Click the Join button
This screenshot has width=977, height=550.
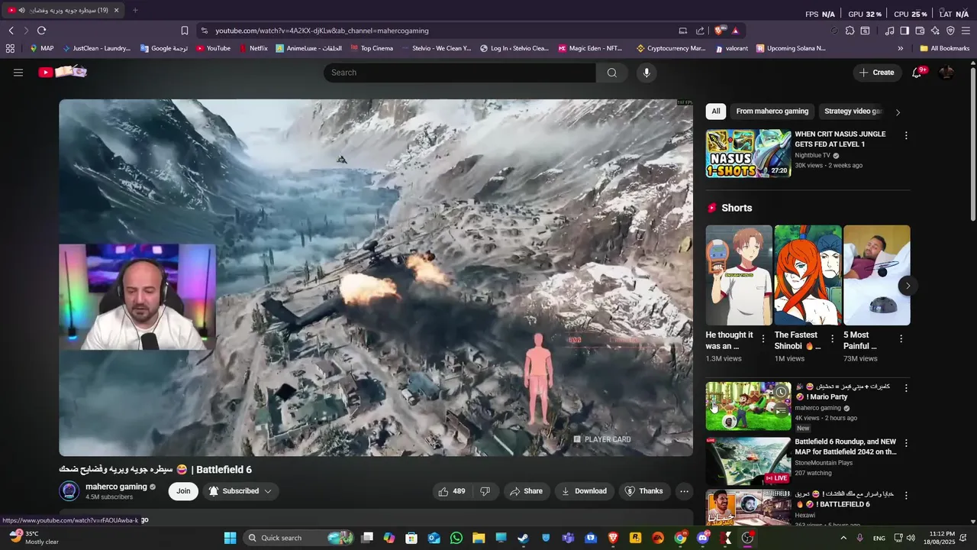click(x=183, y=491)
